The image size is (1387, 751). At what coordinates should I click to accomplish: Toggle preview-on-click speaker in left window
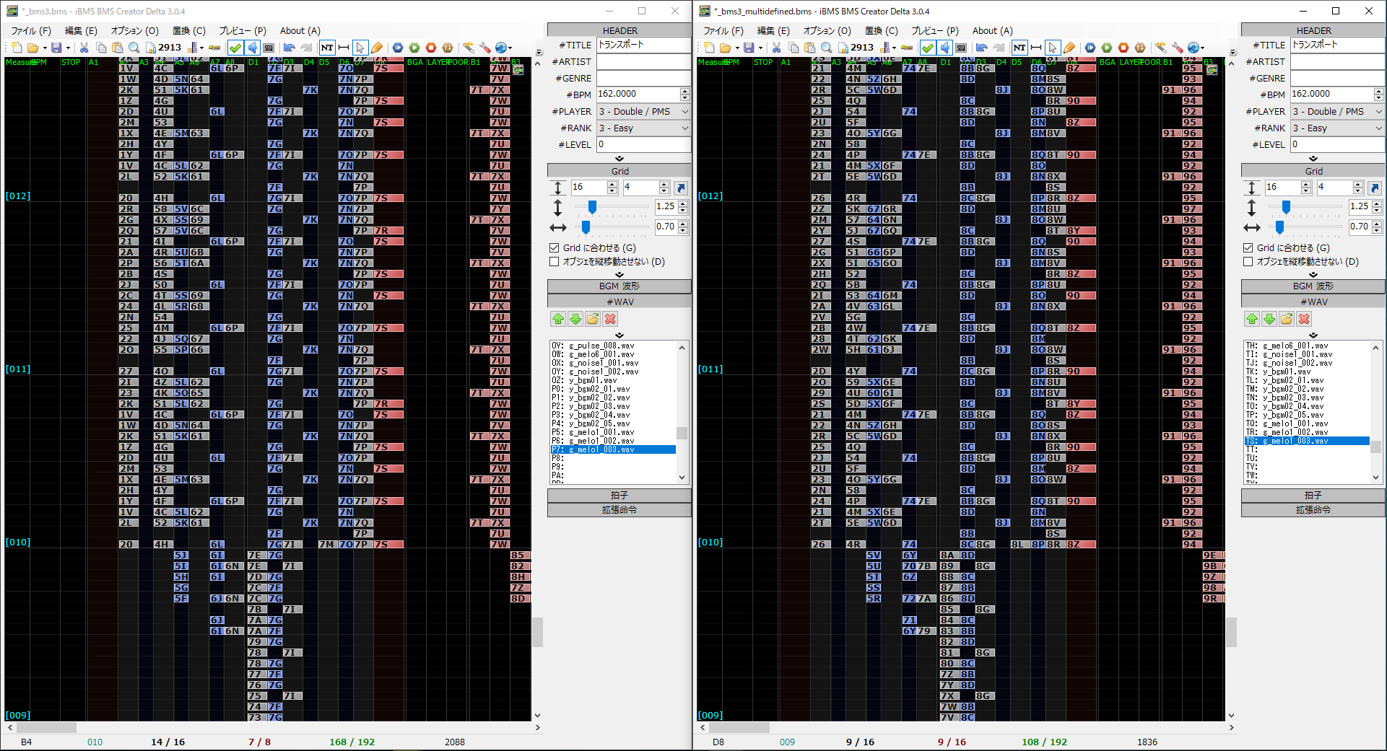[x=252, y=48]
